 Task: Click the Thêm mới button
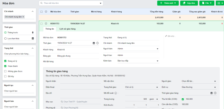tap(168, 3)
